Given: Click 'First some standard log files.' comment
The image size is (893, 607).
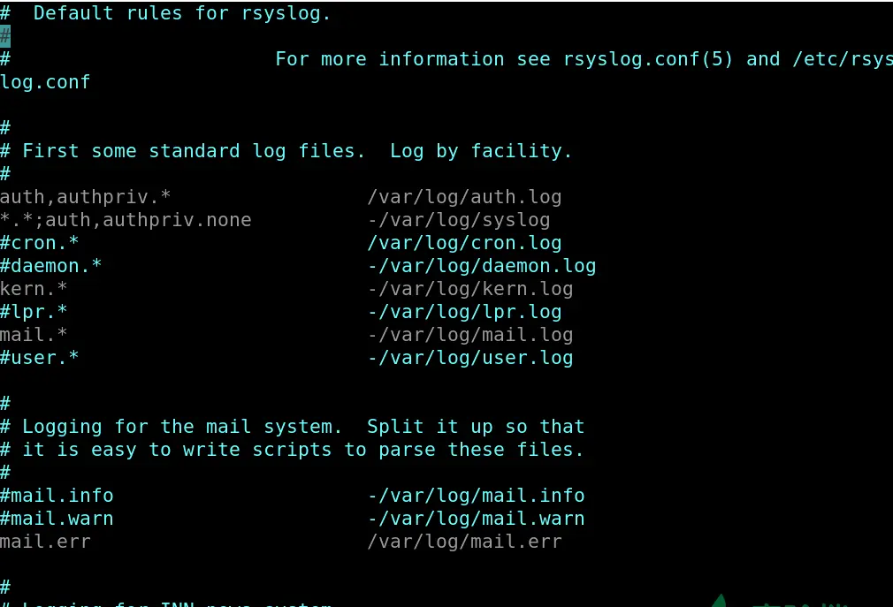Looking at the screenshot, I should [193, 151].
